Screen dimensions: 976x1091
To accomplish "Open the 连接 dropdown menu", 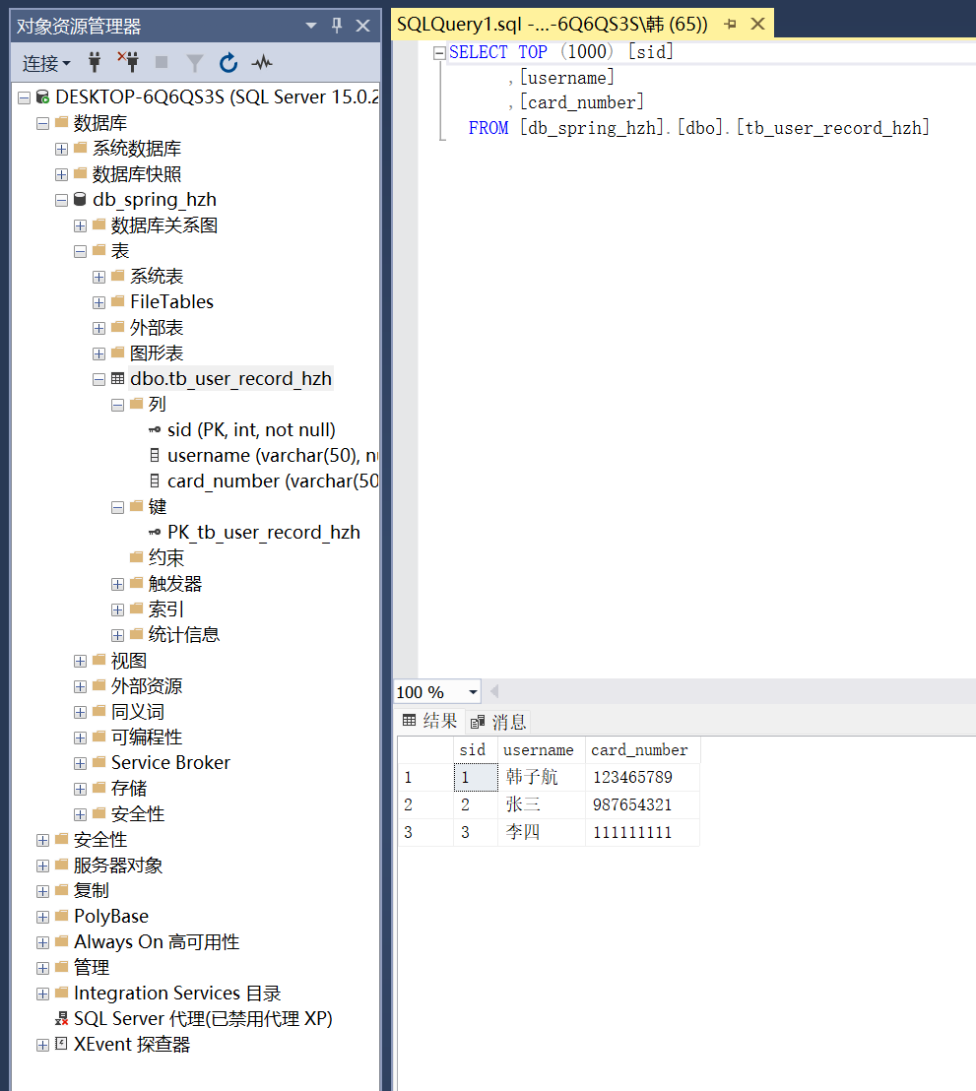I will click(46, 64).
